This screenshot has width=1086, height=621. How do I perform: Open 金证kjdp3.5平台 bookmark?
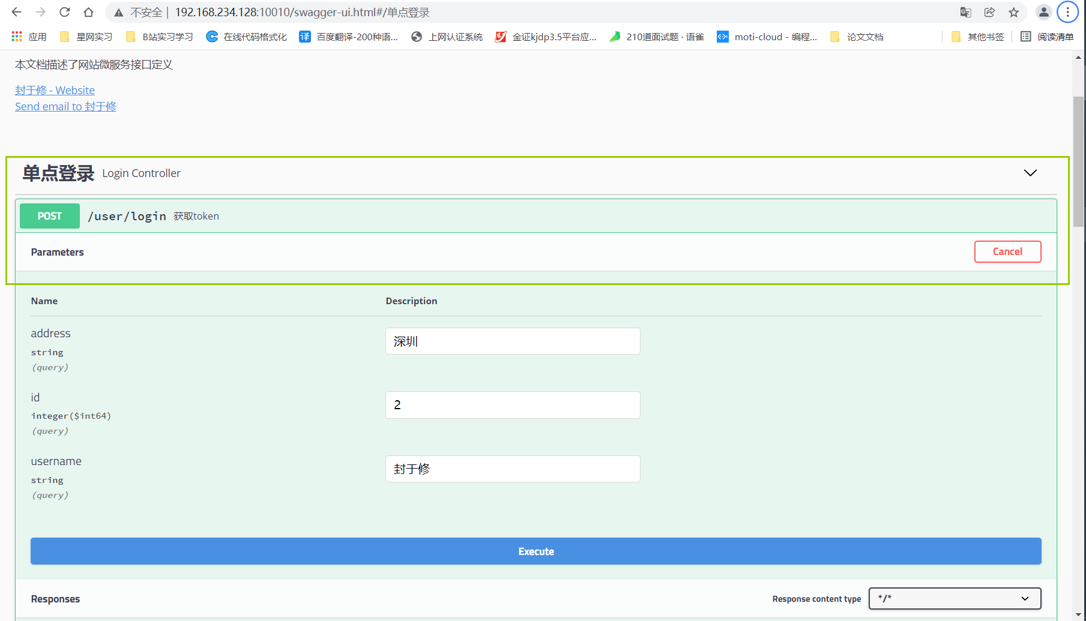545,37
